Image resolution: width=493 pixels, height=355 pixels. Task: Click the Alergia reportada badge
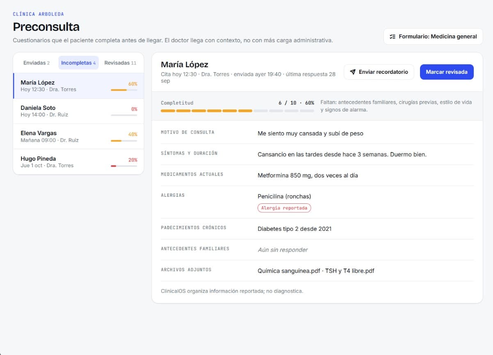tap(284, 208)
